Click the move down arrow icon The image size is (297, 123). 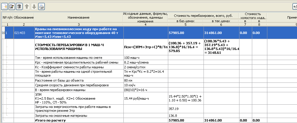click(x=34, y=7)
